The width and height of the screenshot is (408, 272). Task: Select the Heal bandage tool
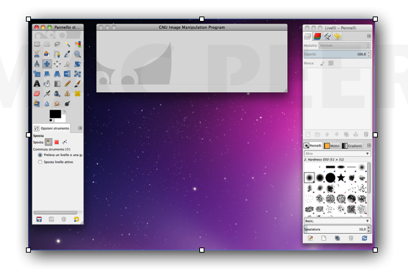pos(78,94)
